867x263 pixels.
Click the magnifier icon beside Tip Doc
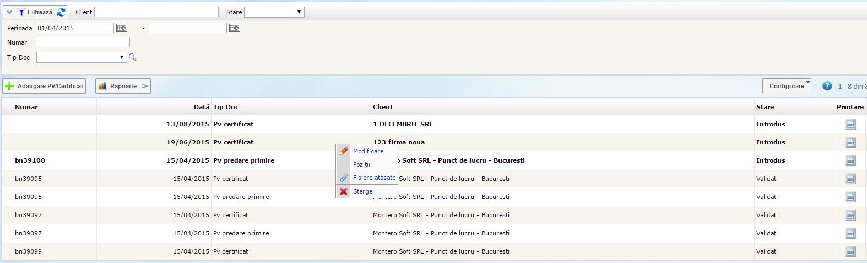click(x=132, y=57)
